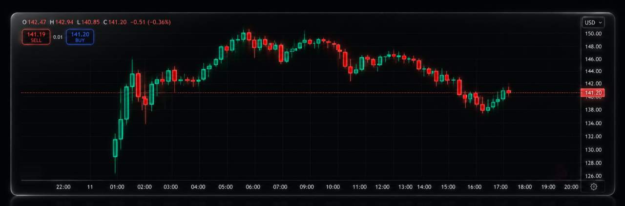Click the 12:00 time axis label

(x=382, y=187)
